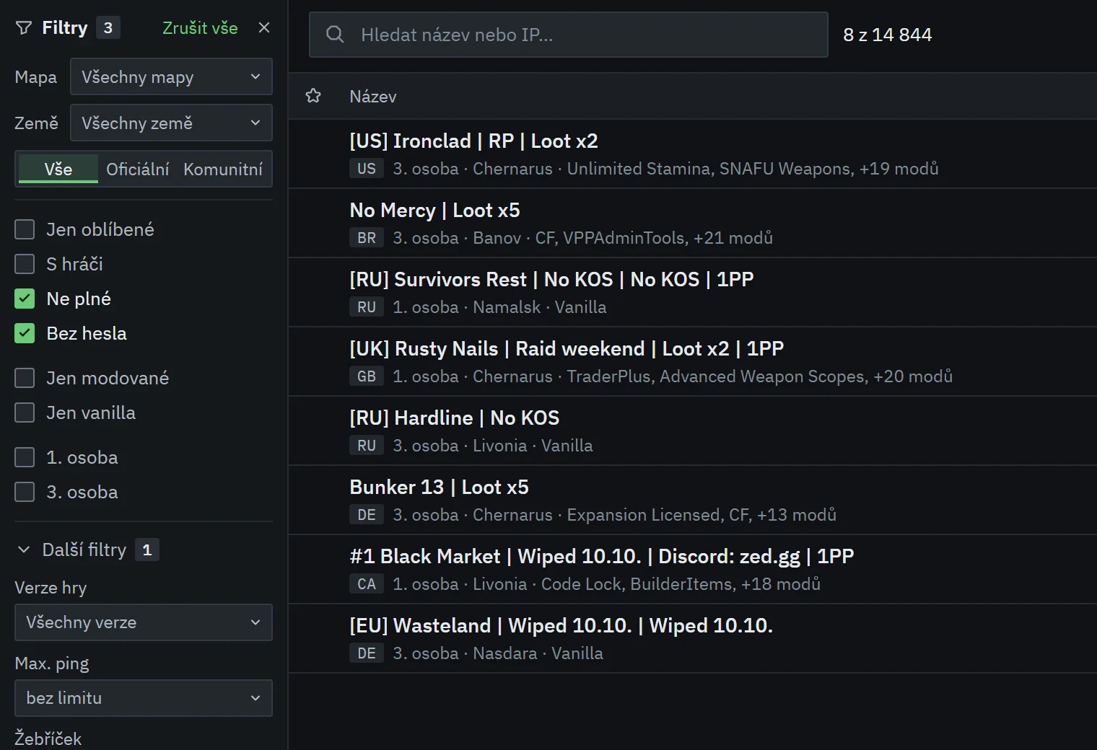Switch to the 'Oficiální' tab

[x=137, y=169]
